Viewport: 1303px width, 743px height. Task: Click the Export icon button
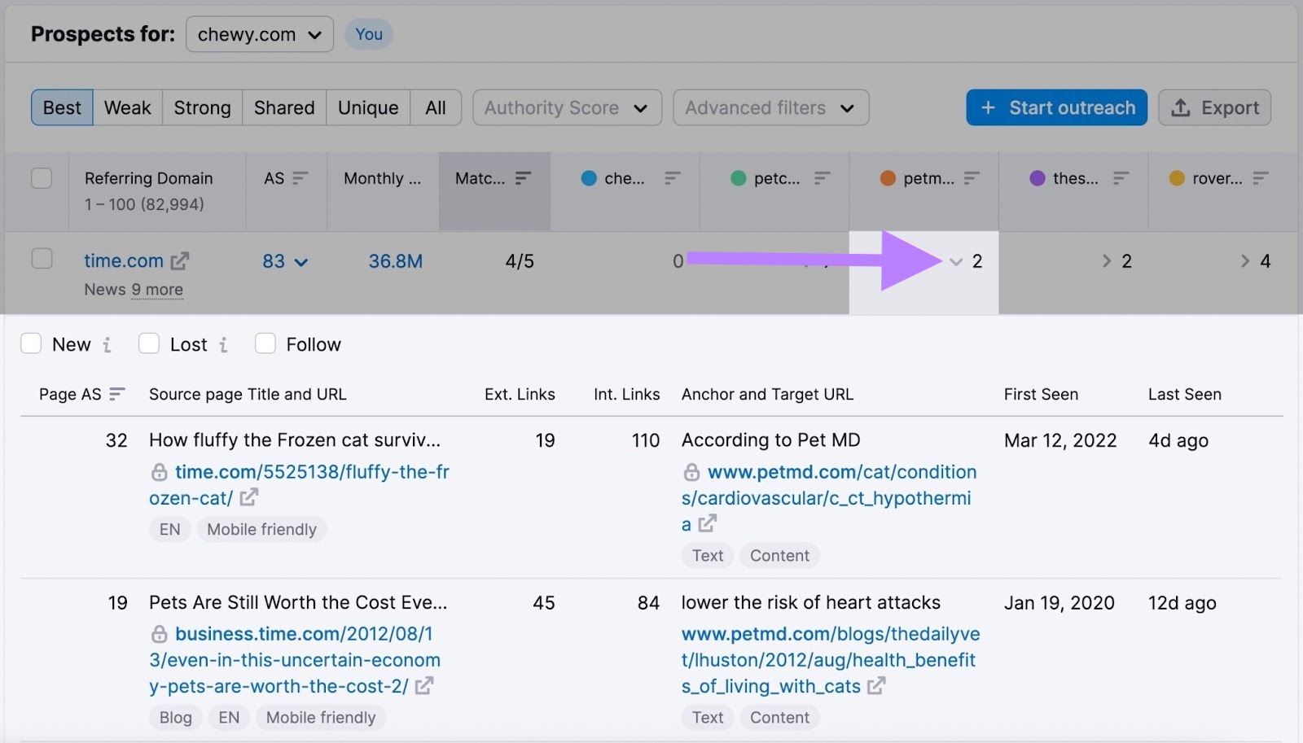click(x=1182, y=107)
